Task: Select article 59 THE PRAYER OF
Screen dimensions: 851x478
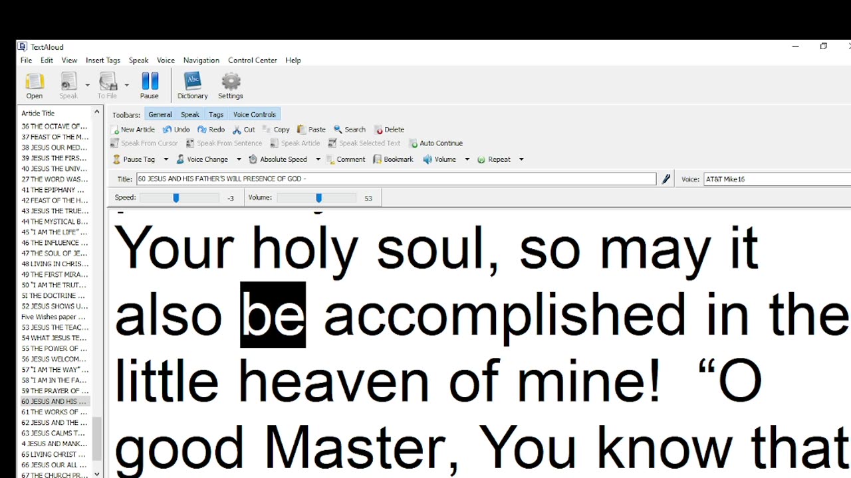Action: (x=55, y=391)
